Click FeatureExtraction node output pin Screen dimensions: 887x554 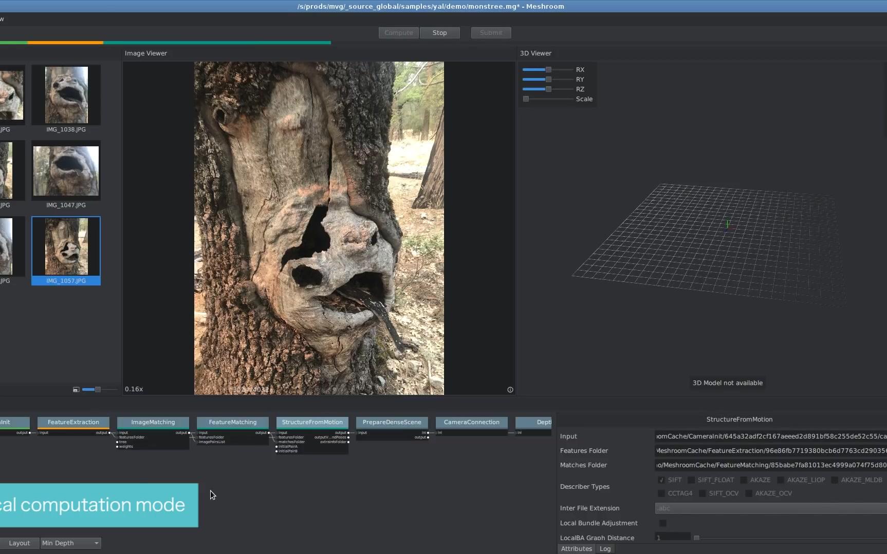[109, 433]
